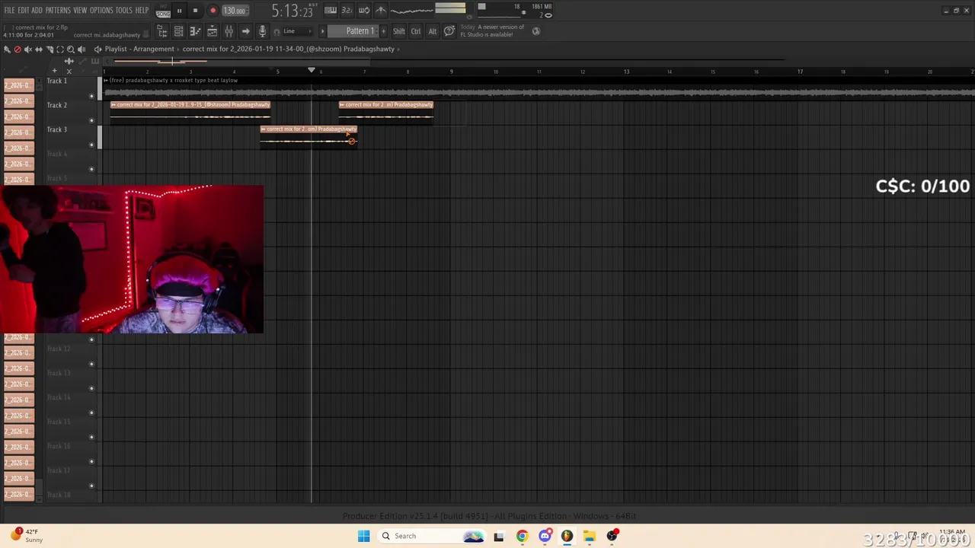Stop playback with the stop button
975x548 pixels.
pyautogui.click(x=195, y=11)
